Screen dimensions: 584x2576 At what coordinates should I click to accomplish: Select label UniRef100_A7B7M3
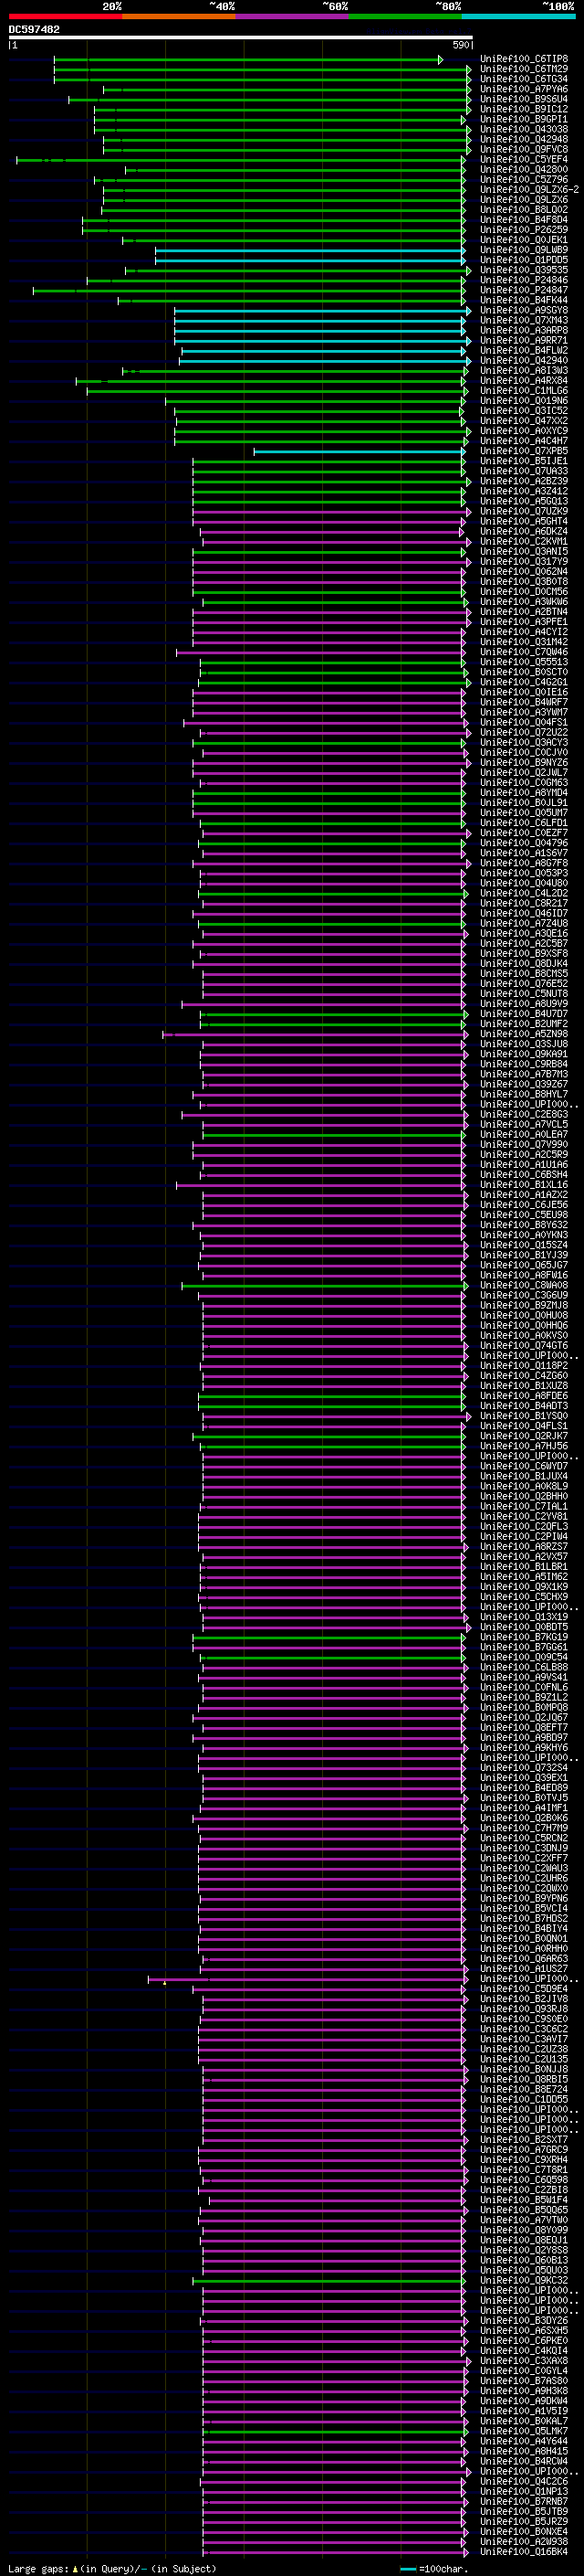[x=524, y=1073]
